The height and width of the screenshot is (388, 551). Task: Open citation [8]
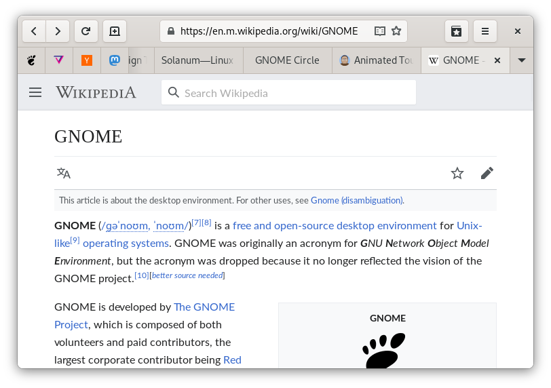pyautogui.click(x=206, y=222)
